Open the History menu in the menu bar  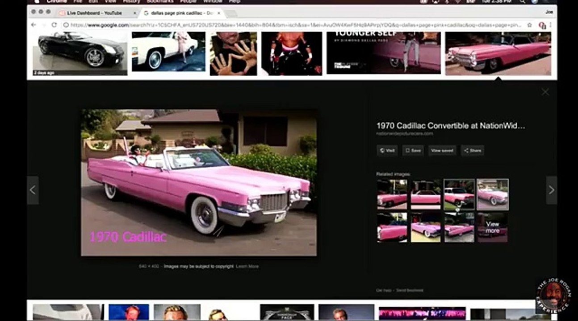(131, 1)
